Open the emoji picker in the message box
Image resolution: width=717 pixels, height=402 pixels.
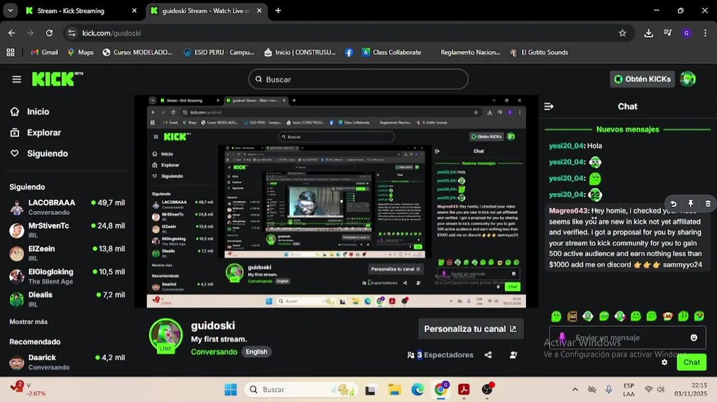click(694, 338)
